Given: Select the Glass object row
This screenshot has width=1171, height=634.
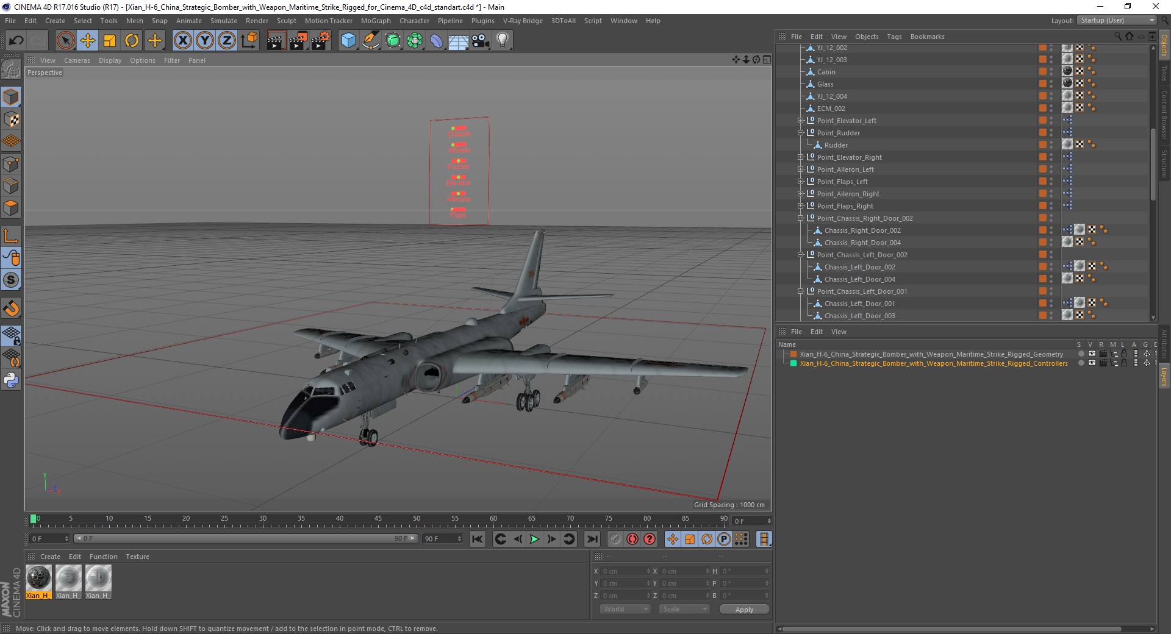Looking at the screenshot, I should click(825, 84).
